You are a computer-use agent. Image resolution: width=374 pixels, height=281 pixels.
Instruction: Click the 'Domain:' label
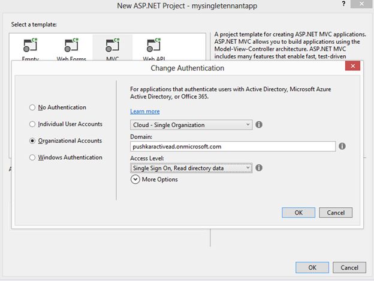(x=141, y=137)
